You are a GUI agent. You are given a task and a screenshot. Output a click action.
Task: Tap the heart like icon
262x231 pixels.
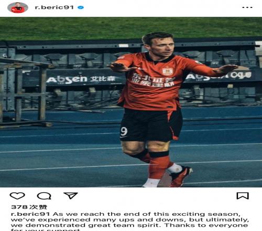[x=17, y=196]
